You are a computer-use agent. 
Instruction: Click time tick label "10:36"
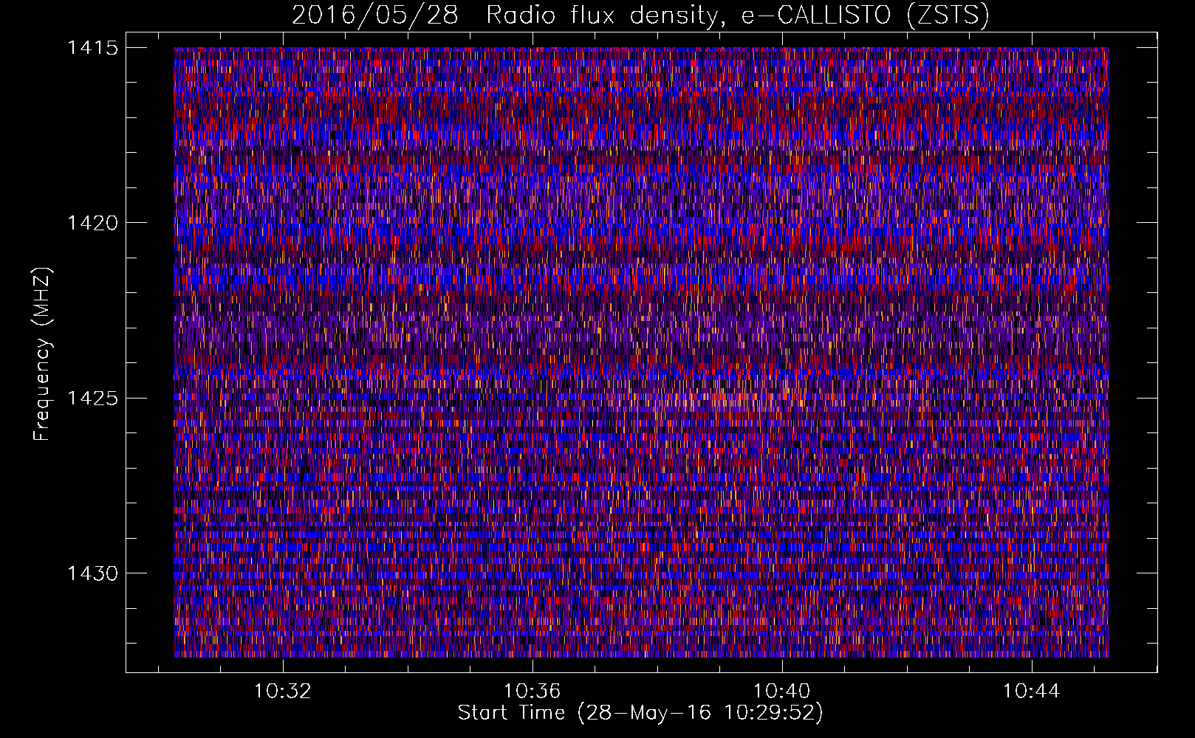(533, 692)
